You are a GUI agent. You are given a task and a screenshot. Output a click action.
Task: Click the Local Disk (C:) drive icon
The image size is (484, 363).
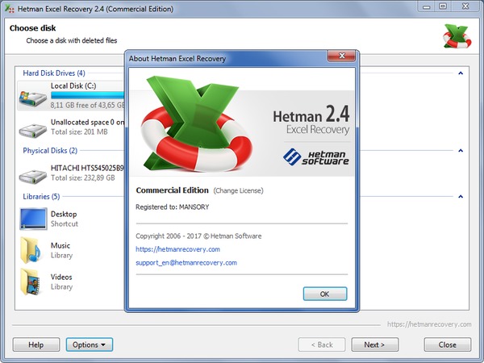[x=33, y=98]
